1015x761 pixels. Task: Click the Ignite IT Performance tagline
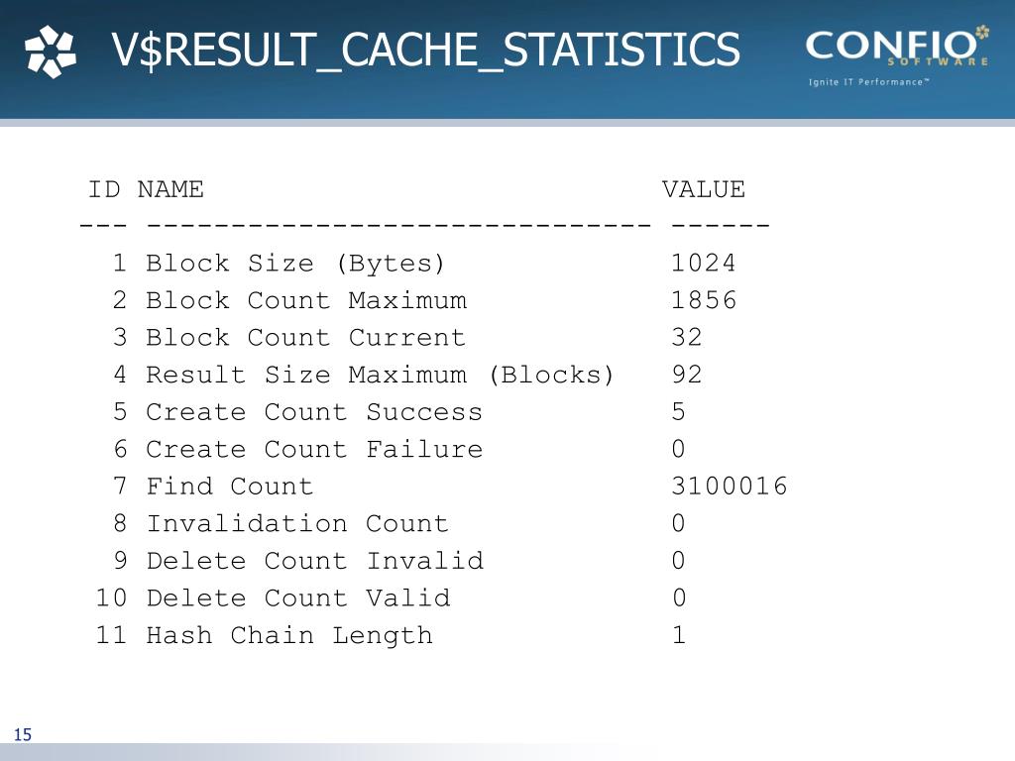[868, 82]
